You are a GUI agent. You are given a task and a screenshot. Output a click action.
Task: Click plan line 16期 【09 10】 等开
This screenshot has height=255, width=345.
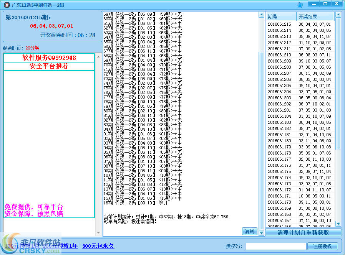[x=136, y=203]
